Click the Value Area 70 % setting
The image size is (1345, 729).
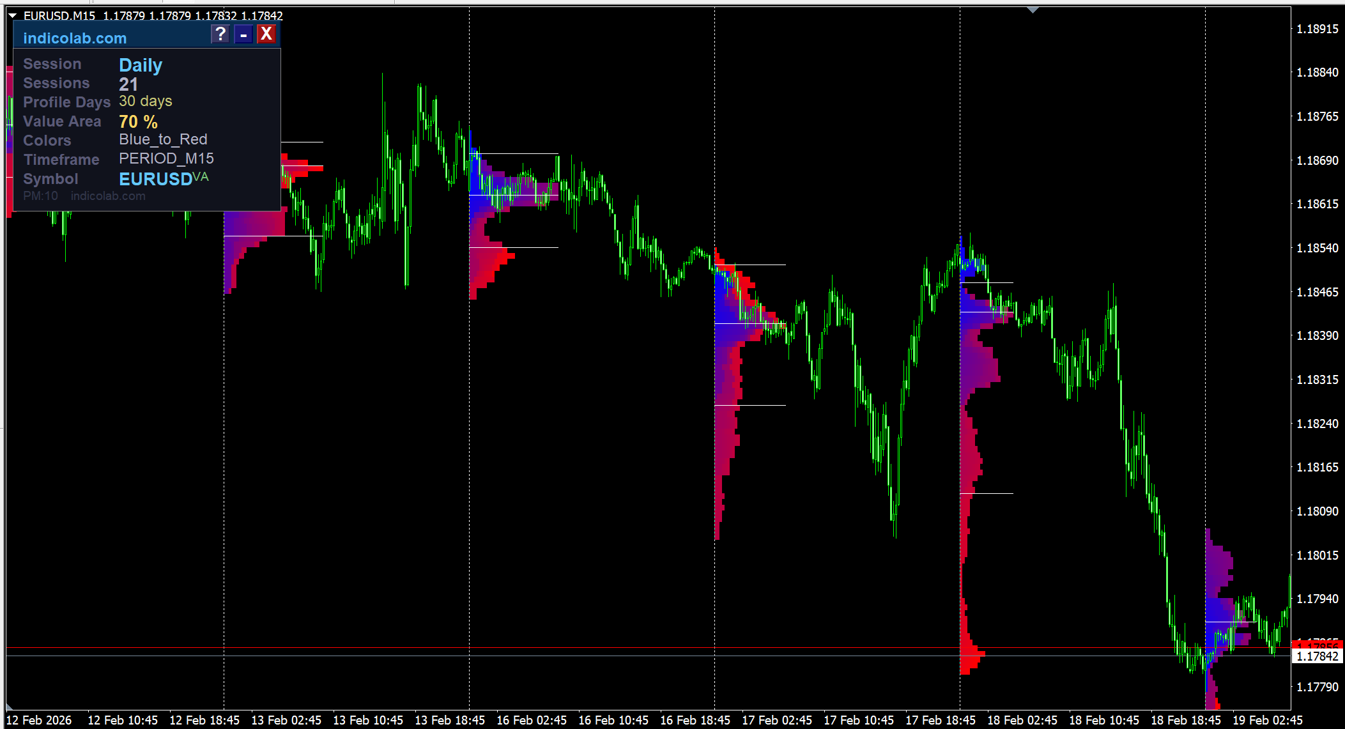click(138, 121)
